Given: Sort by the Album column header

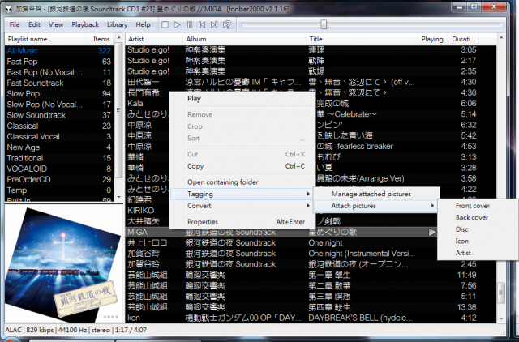Looking at the screenshot, I should click(245, 39).
